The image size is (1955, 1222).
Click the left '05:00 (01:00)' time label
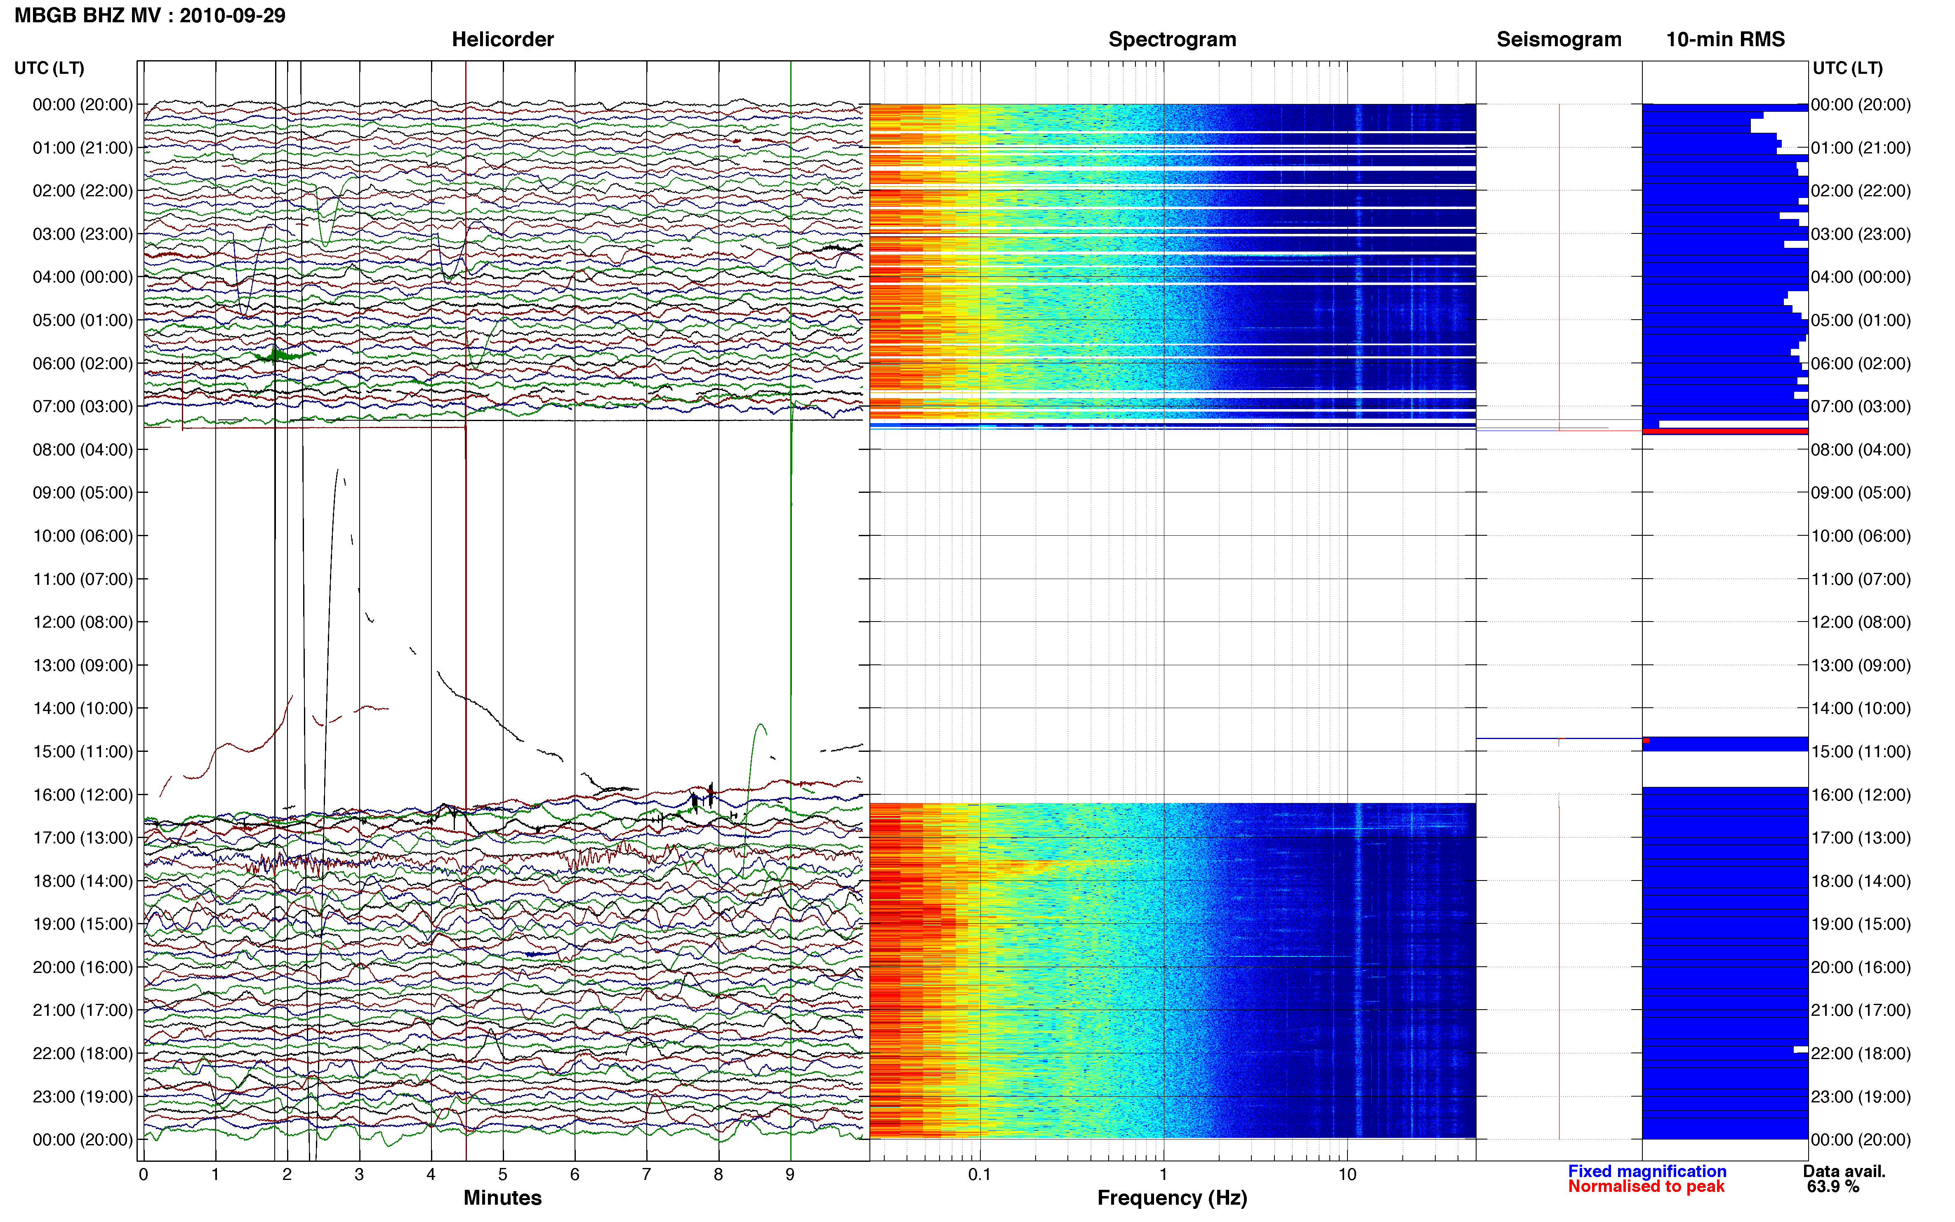(x=82, y=320)
